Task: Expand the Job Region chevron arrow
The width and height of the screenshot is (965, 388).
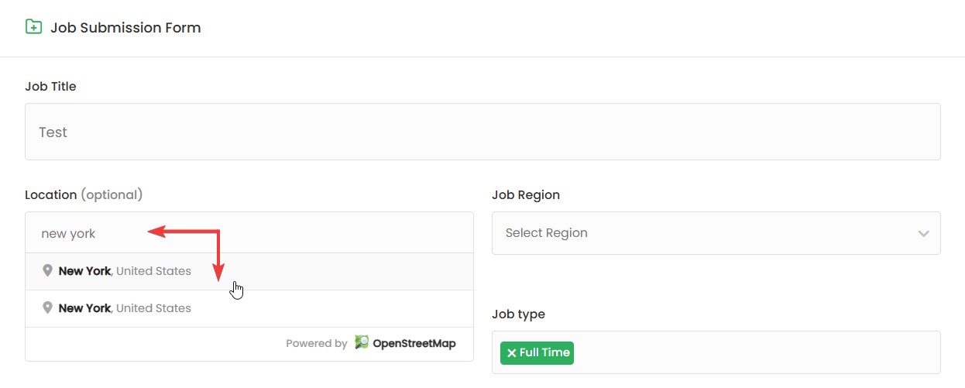Action: (x=923, y=233)
